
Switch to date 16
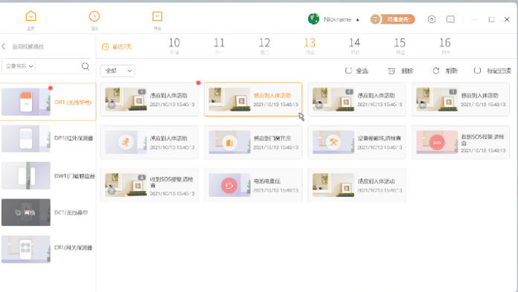click(445, 45)
